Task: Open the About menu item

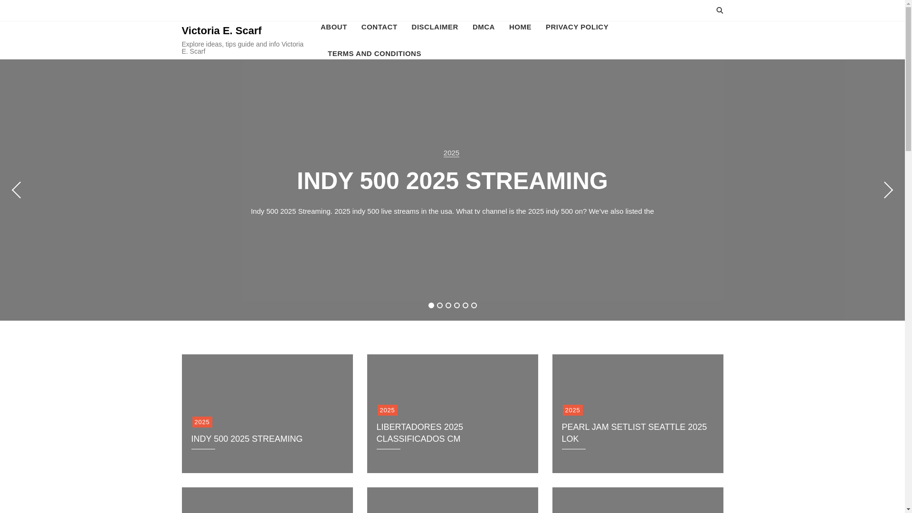Action: click(x=334, y=27)
